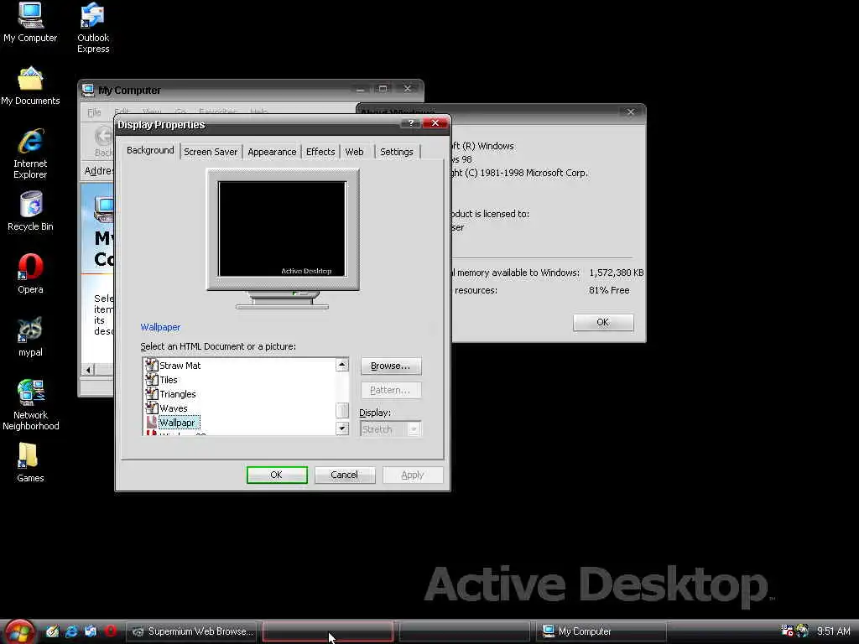
Task: Switch to the Screen Saver tab
Action: (211, 152)
